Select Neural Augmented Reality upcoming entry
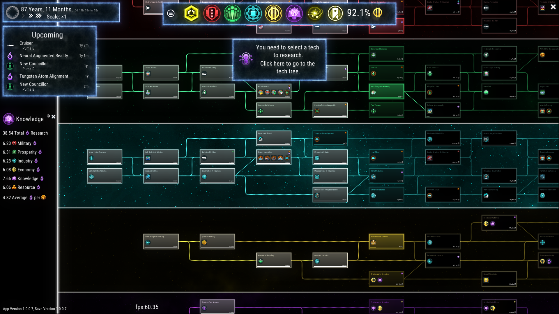This screenshot has height=314, width=559. [44, 56]
